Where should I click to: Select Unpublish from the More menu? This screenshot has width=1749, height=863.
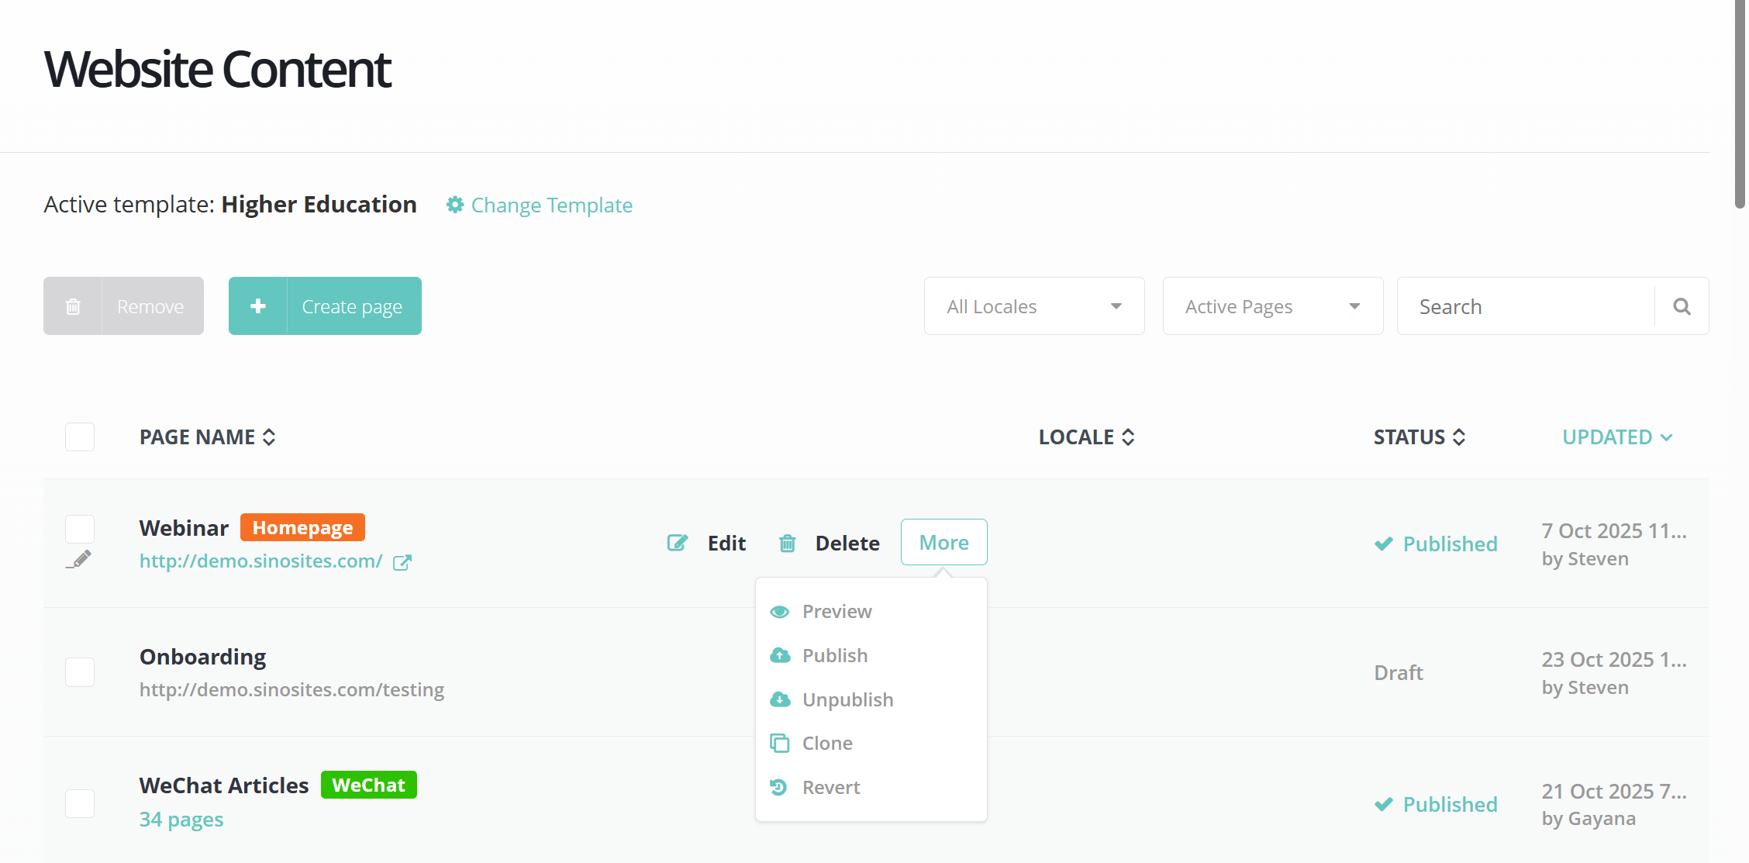pyautogui.click(x=847, y=699)
